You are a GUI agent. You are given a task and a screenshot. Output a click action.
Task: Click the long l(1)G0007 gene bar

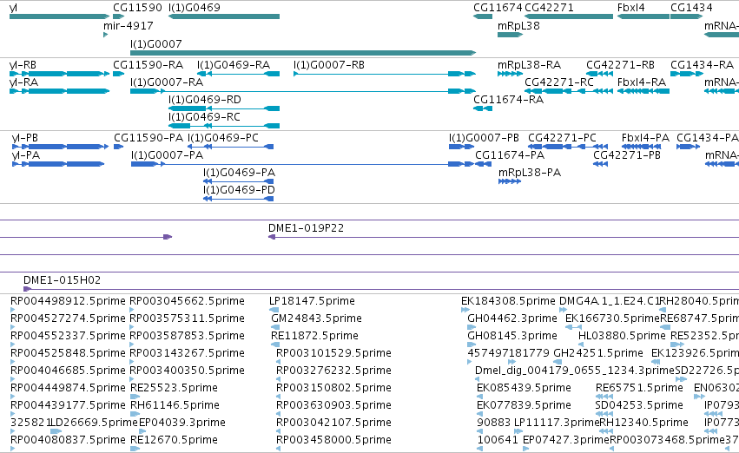pos(303,53)
